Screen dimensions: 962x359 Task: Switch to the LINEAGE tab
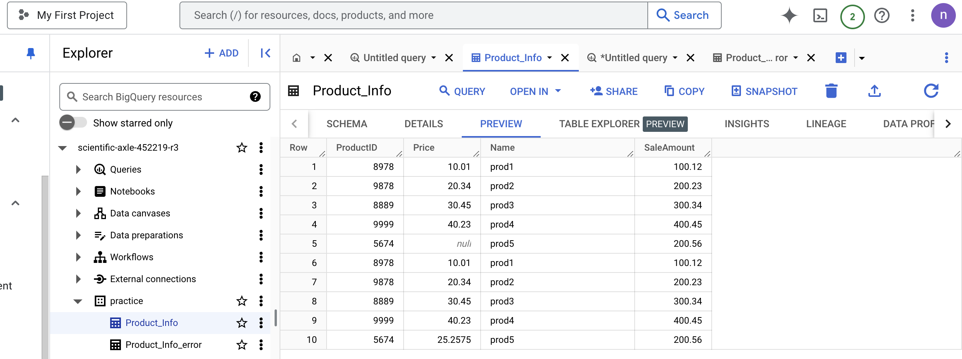pyautogui.click(x=826, y=124)
